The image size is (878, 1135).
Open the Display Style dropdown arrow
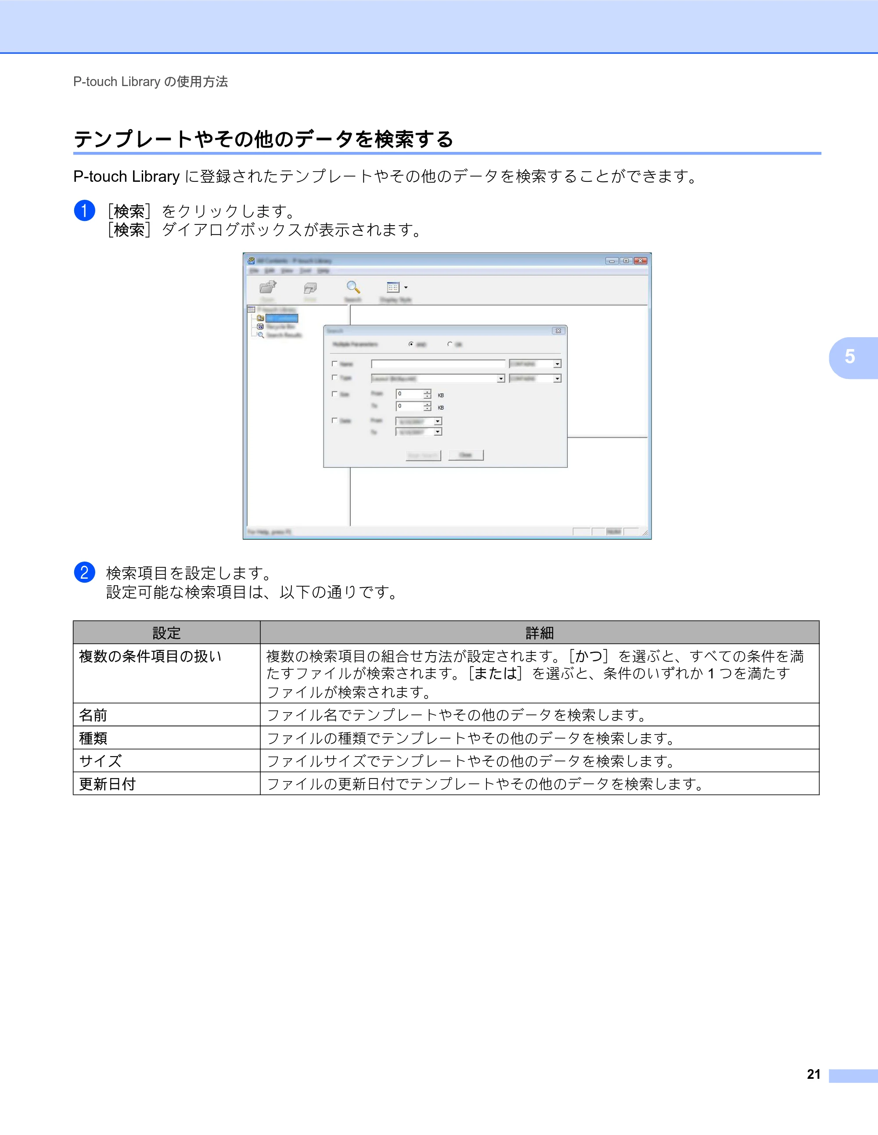[406, 288]
